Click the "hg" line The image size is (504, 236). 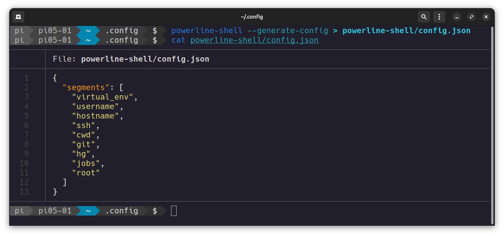83,154
